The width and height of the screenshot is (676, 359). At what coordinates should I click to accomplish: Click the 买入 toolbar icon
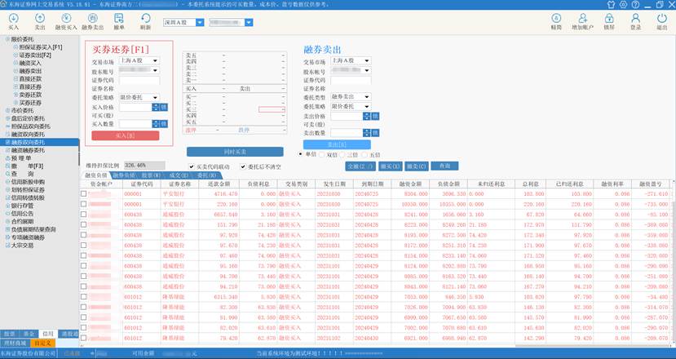tap(13, 21)
